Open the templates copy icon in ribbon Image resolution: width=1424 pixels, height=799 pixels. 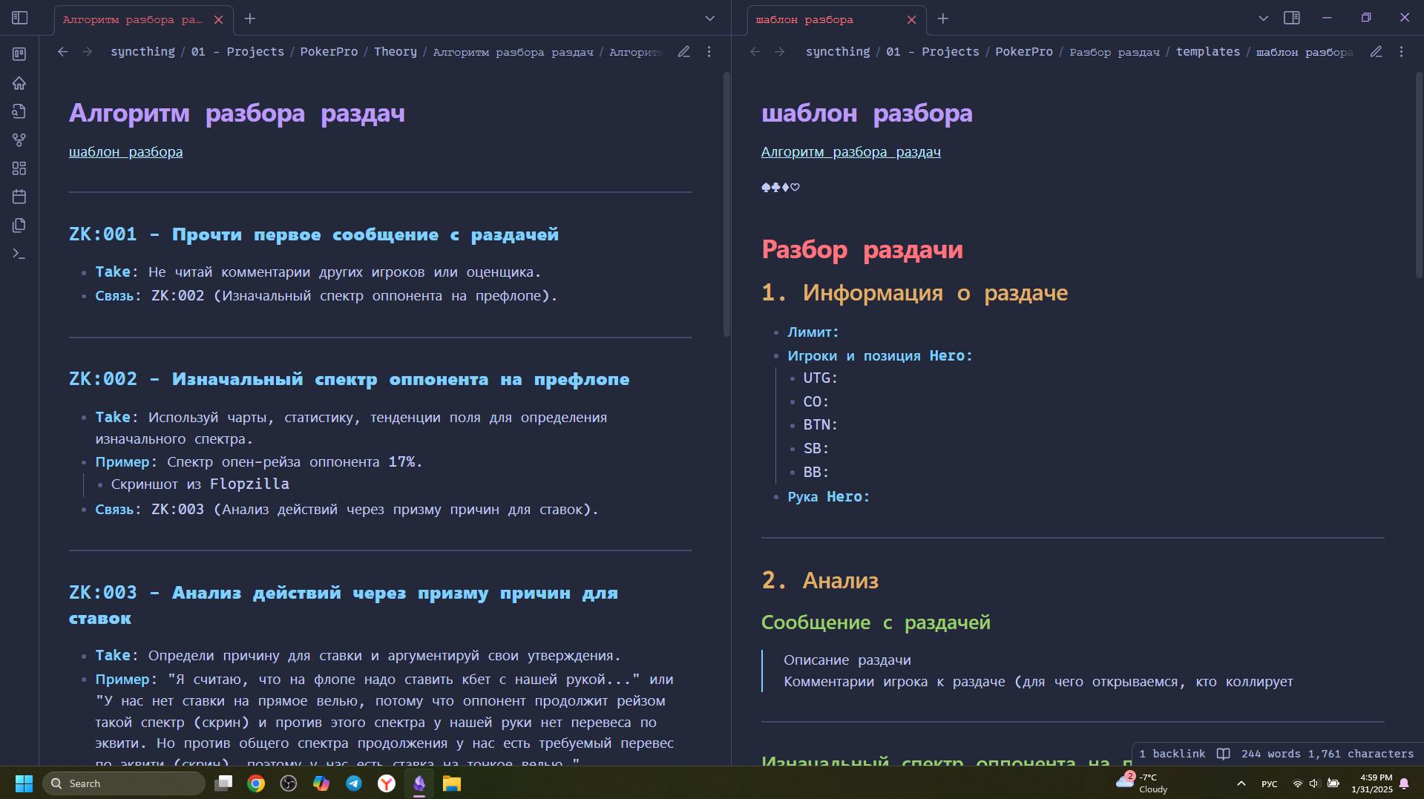coord(19,226)
